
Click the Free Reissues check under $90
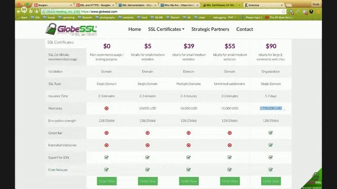pos(271,170)
